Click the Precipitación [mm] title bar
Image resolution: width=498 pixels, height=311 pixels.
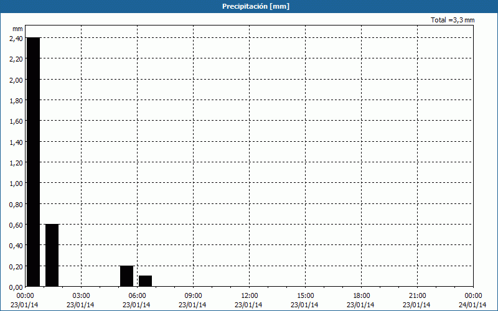pos(249,6)
